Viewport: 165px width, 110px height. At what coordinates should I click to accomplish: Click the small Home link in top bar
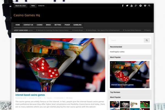[x=33, y=6]
